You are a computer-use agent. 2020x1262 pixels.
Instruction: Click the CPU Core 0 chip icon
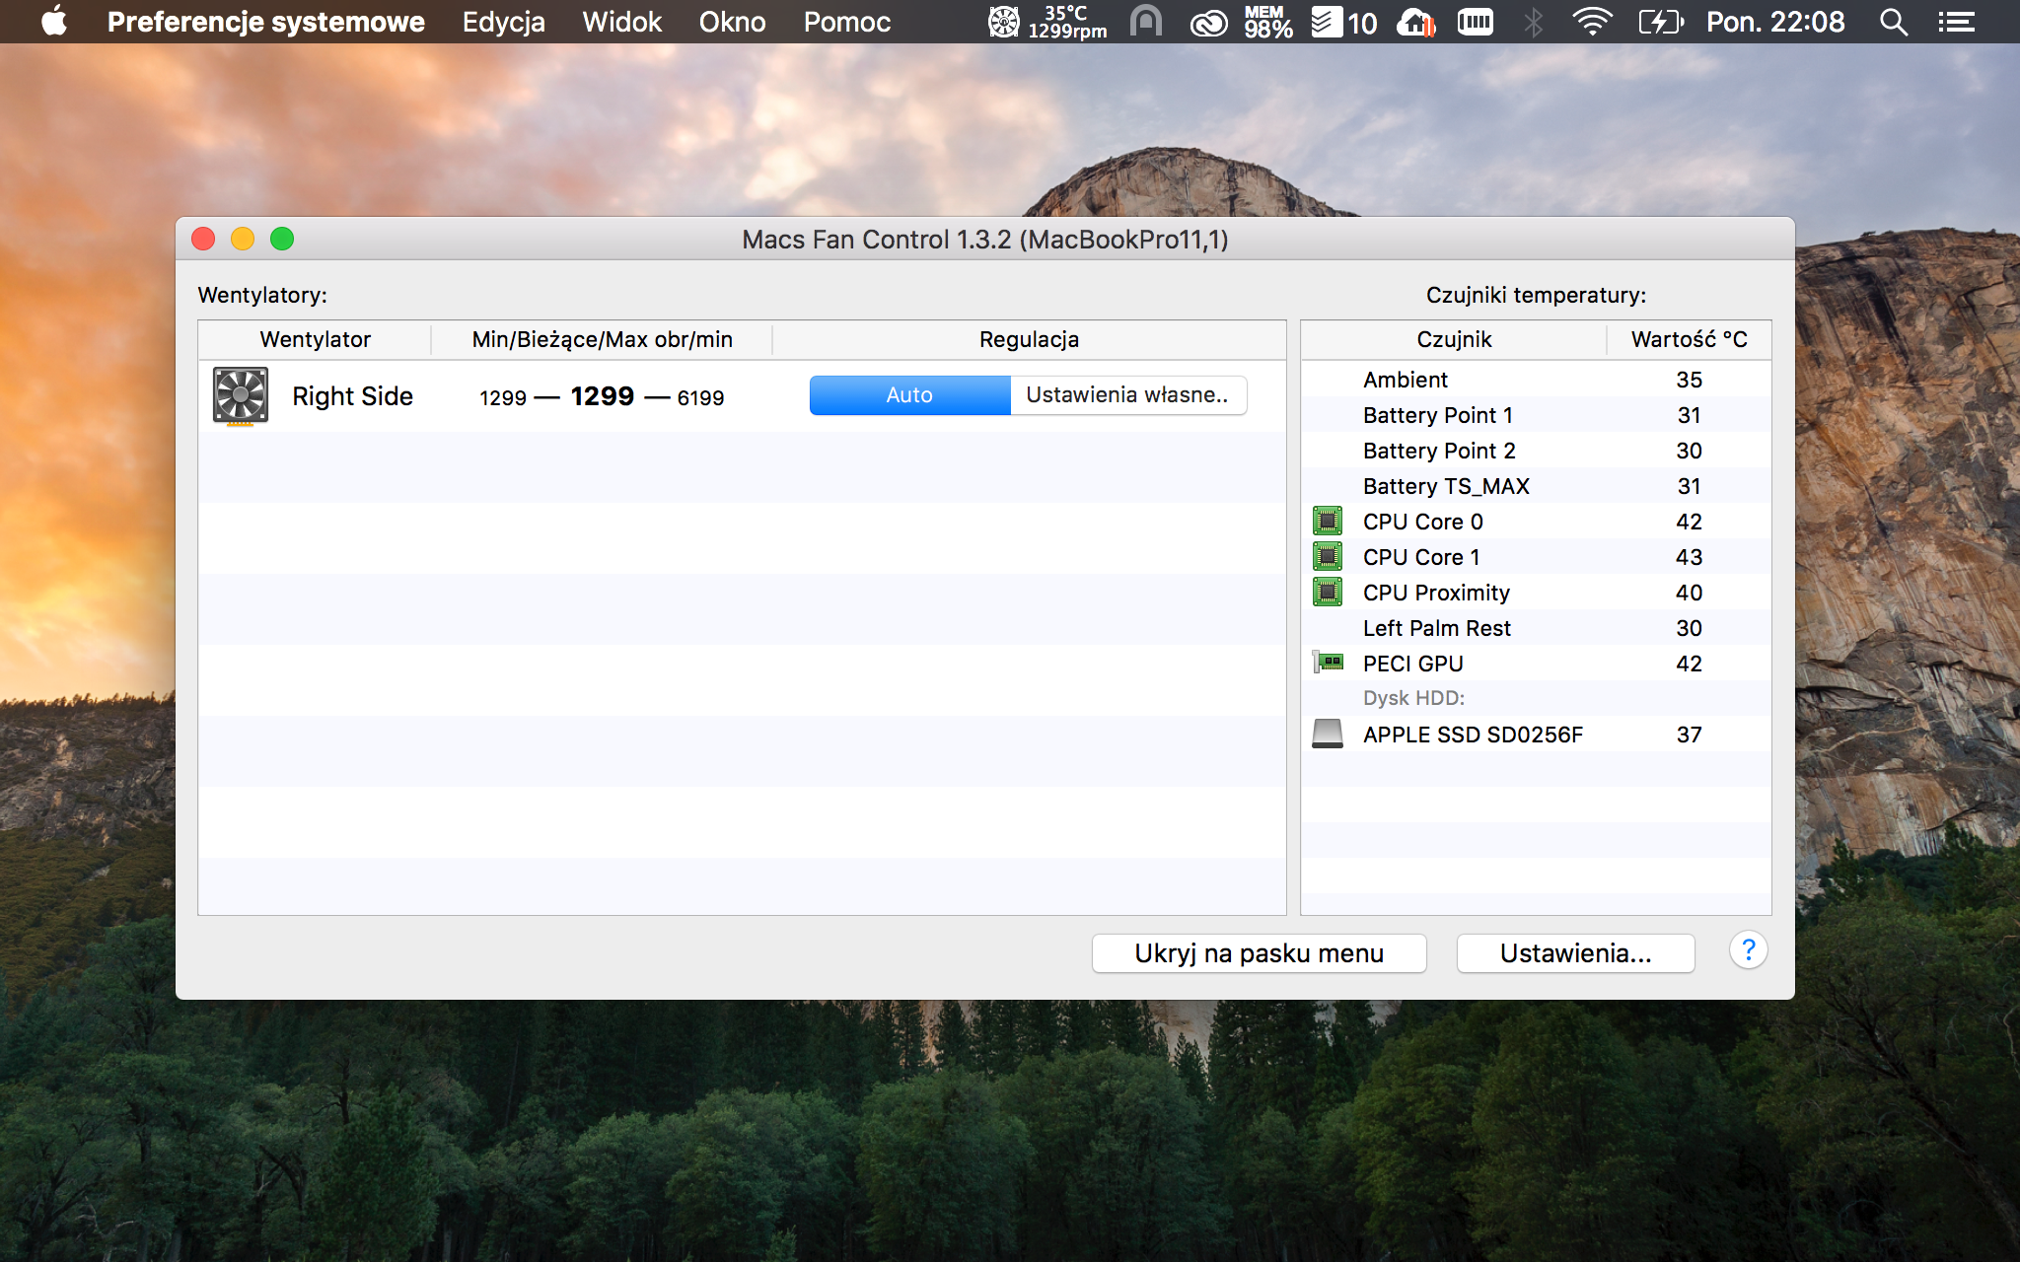1328,521
